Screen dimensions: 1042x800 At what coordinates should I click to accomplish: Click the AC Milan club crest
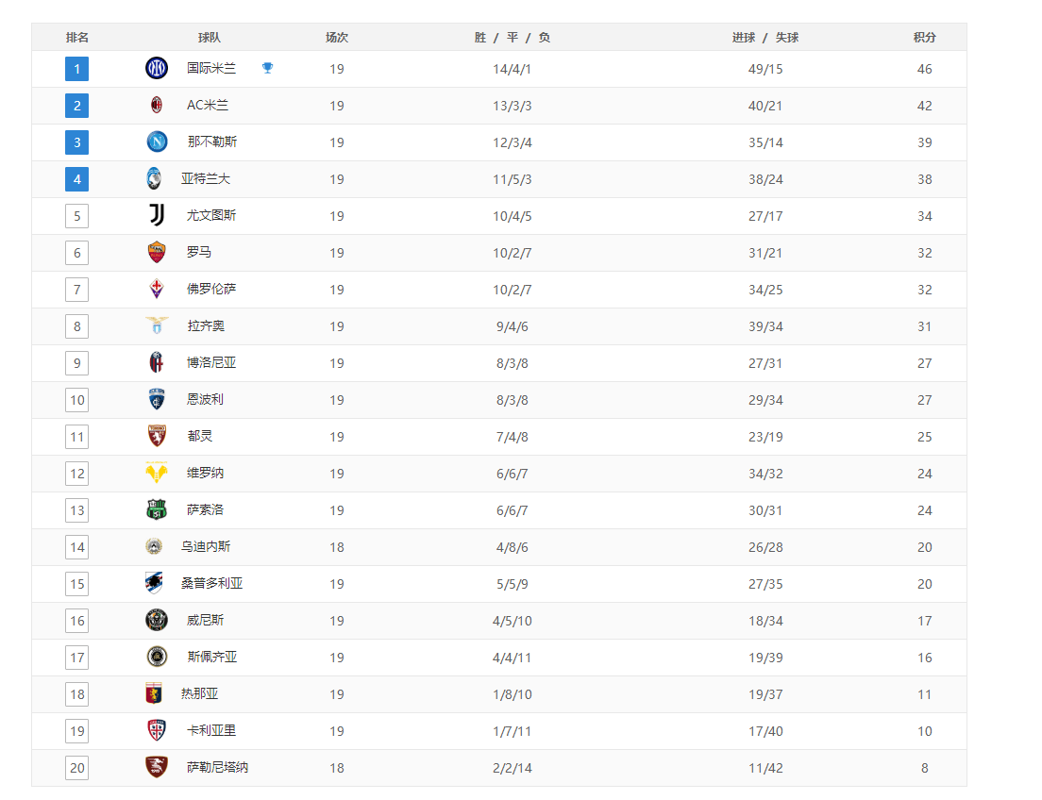(157, 105)
